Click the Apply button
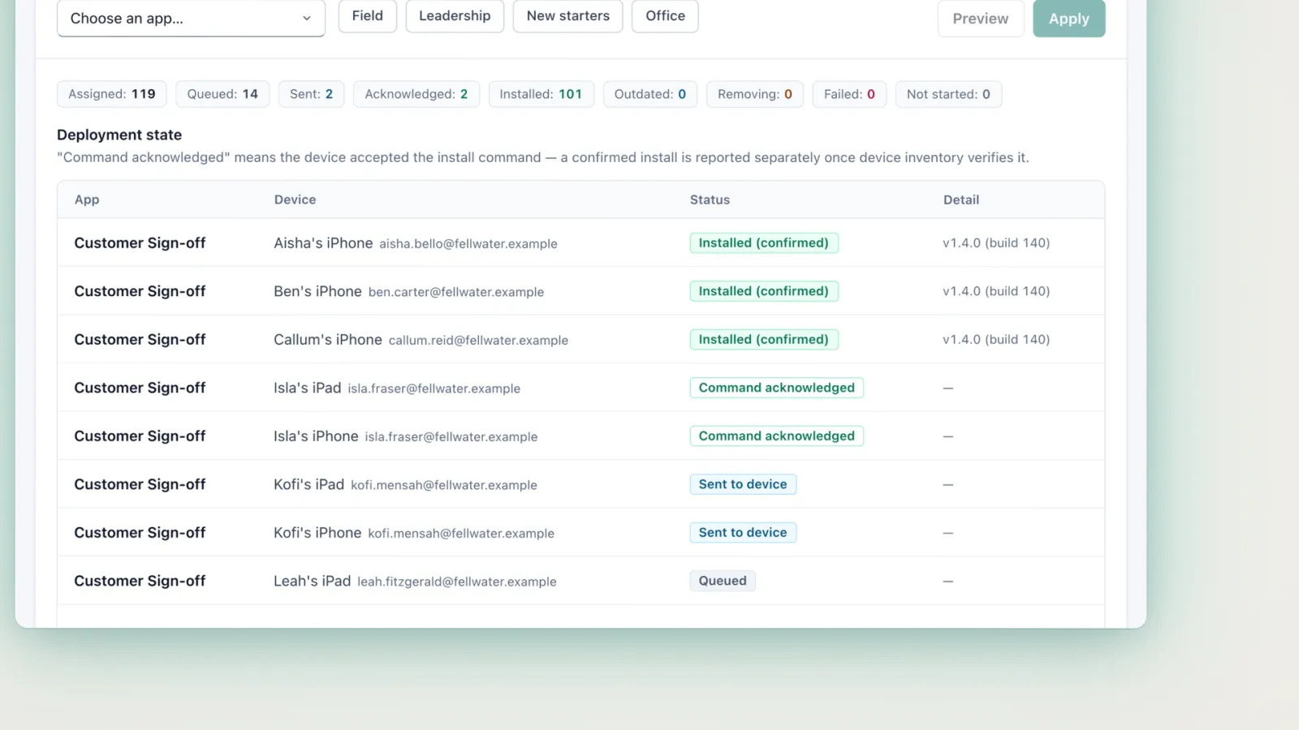The height and width of the screenshot is (730, 1299). click(x=1068, y=18)
